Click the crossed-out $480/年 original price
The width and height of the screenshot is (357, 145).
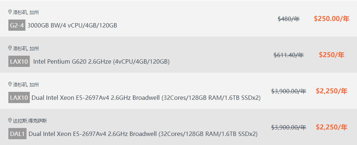click(x=289, y=19)
